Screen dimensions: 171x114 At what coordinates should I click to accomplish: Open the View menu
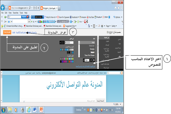point(10,13)
